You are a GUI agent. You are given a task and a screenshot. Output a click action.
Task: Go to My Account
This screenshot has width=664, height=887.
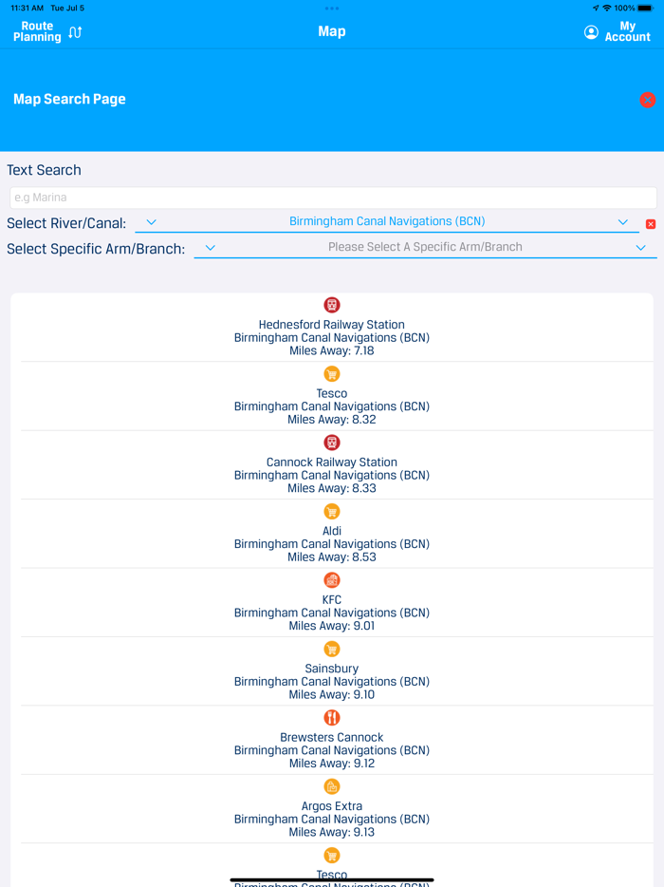(x=627, y=31)
